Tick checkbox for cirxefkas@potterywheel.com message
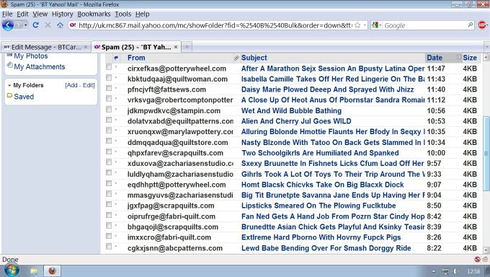The image size is (490, 277). (x=109, y=67)
